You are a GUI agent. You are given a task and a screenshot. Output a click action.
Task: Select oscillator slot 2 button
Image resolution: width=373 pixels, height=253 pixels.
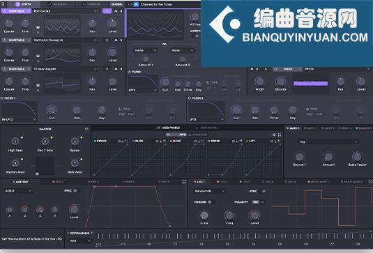coord(107,40)
